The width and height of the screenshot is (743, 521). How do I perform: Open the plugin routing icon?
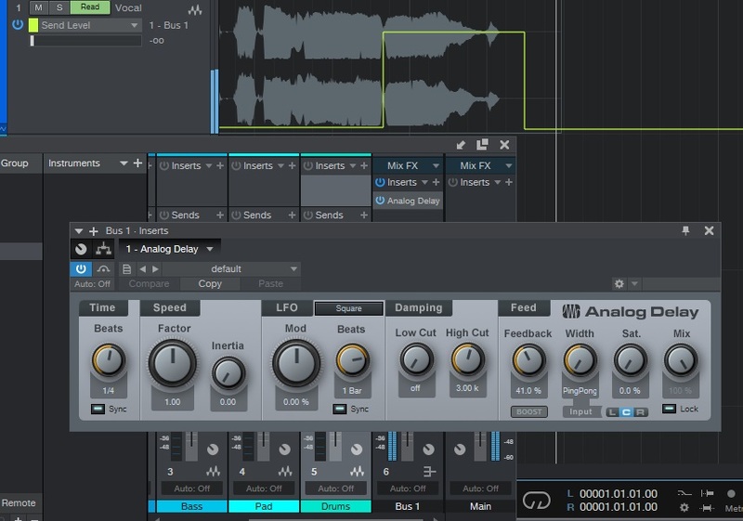point(103,249)
